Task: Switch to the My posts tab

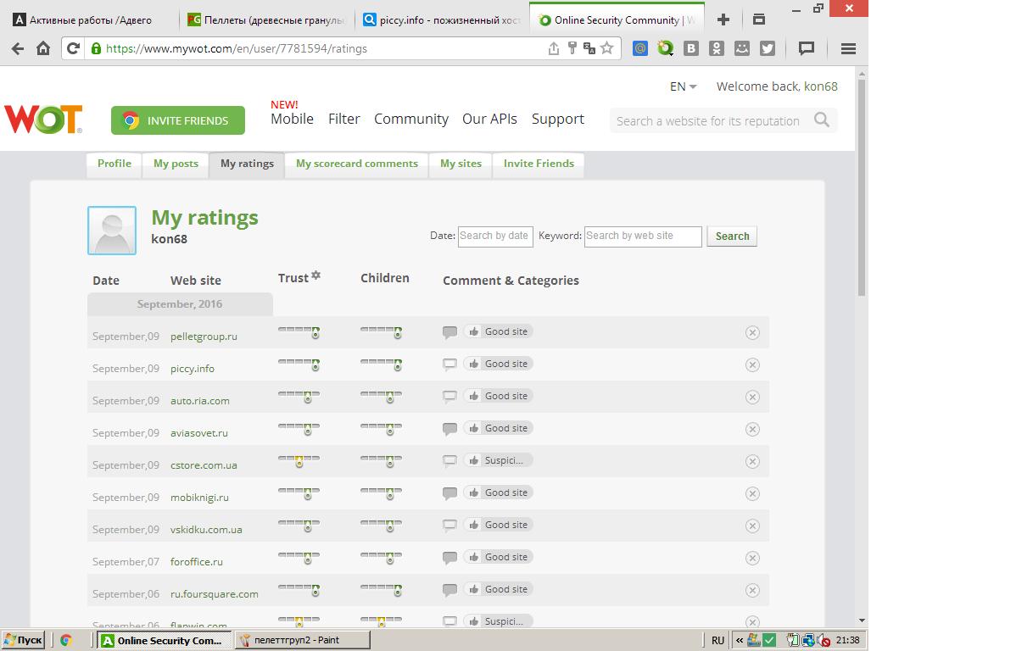Action: click(x=176, y=164)
